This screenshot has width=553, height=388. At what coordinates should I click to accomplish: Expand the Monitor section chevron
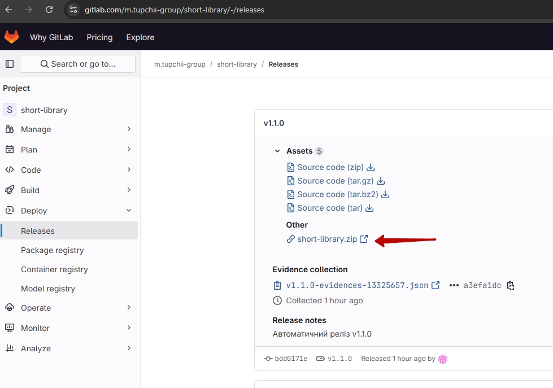(129, 328)
